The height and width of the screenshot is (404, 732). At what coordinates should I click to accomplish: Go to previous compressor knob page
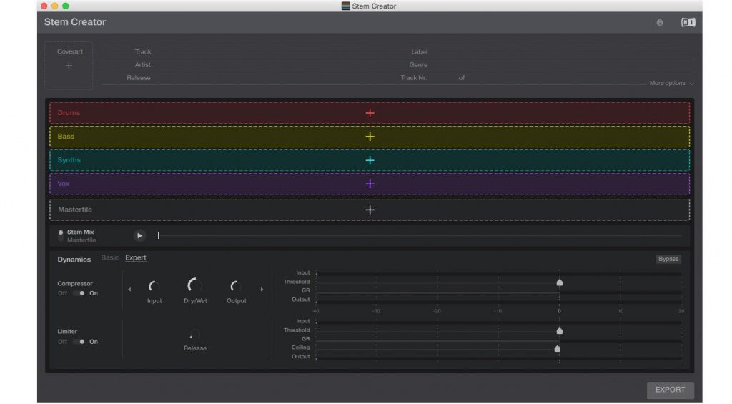[x=129, y=290]
